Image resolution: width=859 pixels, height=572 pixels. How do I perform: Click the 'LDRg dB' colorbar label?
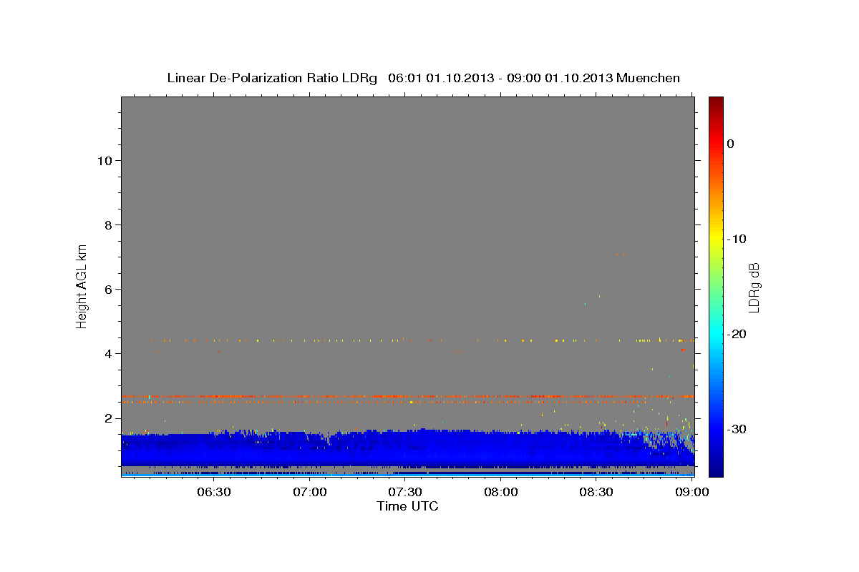click(754, 287)
